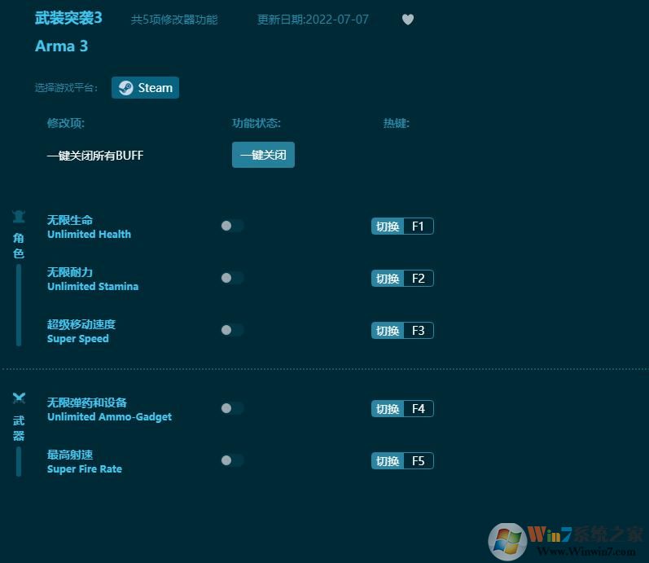Click 切换 button for F1 hotkey
The image size is (649, 563).
tap(388, 227)
